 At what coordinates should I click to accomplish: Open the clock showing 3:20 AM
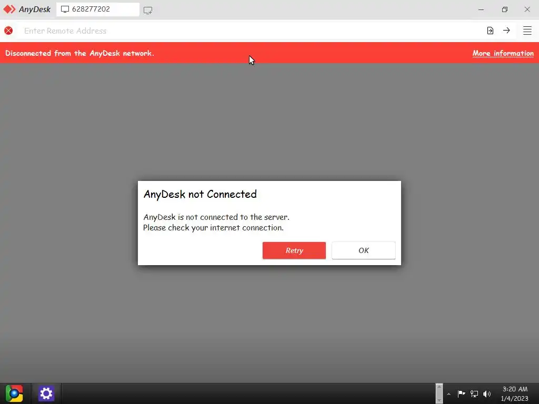515,393
